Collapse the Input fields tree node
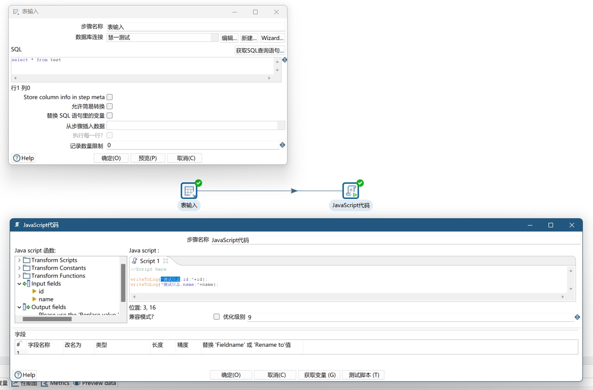The width and height of the screenshot is (593, 390). (x=19, y=284)
